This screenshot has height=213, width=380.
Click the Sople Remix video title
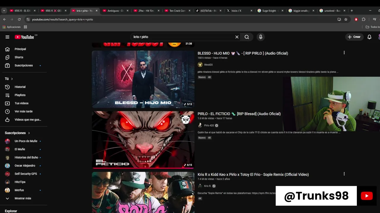click(x=253, y=175)
